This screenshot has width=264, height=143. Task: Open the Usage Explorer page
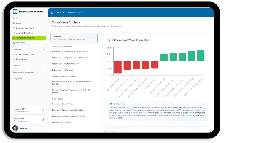point(23,59)
